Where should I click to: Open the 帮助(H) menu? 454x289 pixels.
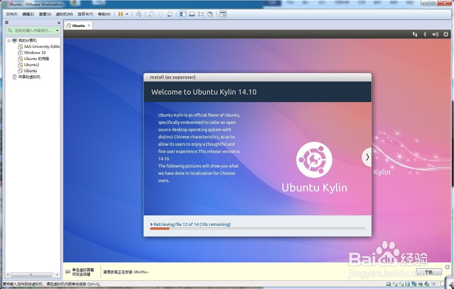(104, 14)
